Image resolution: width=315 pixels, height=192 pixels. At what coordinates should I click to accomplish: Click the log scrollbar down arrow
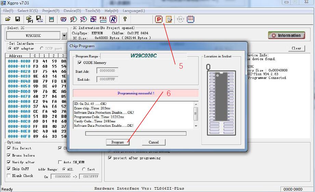(x=196, y=126)
